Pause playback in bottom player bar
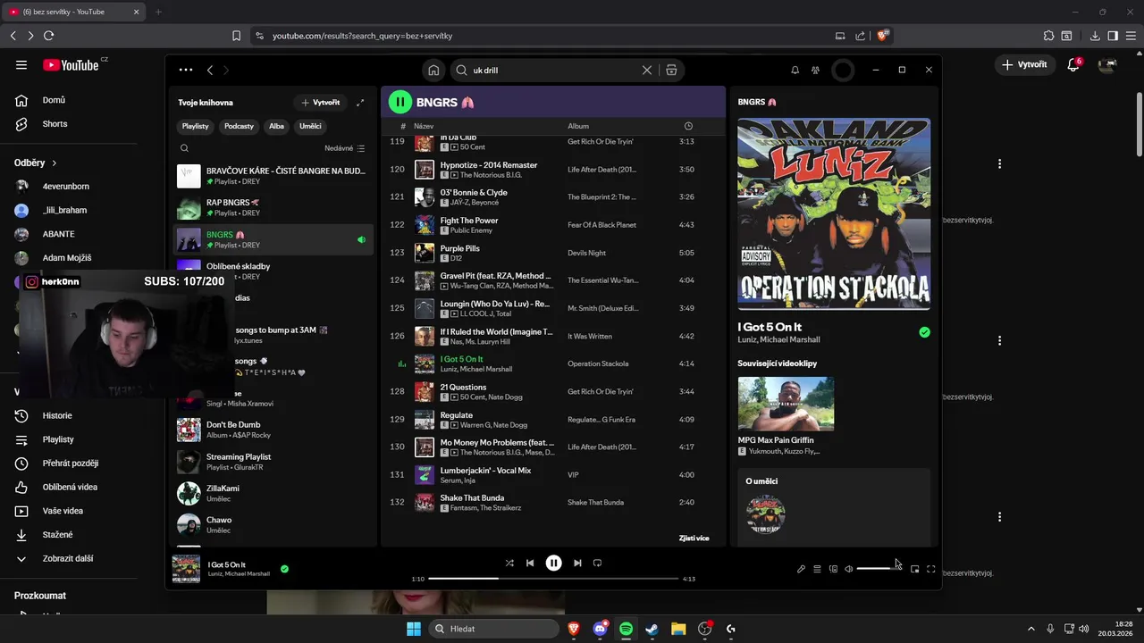Viewport: 1144px width, 643px height. point(553,563)
